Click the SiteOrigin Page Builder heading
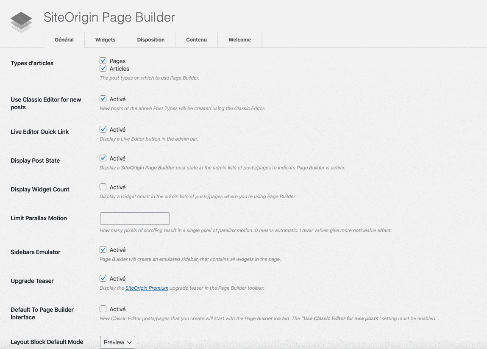Viewport: 487px width, 349px height. (x=109, y=18)
